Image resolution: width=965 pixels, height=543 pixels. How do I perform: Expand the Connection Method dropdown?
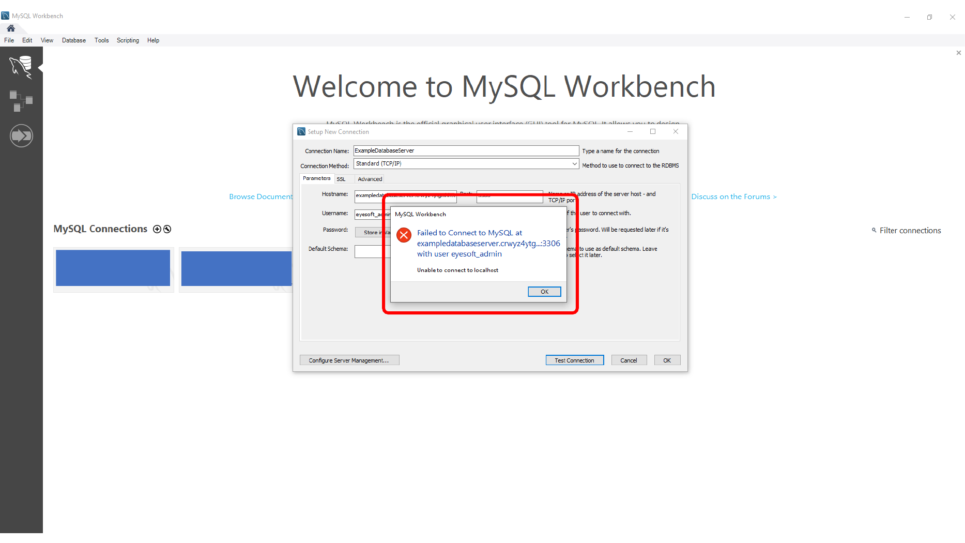[x=574, y=163]
